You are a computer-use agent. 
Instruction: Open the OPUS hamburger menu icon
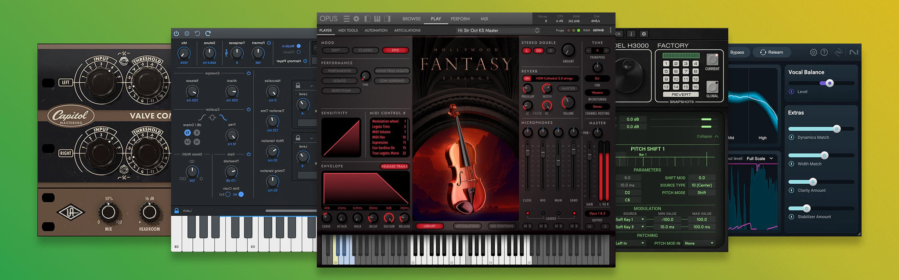(x=346, y=19)
